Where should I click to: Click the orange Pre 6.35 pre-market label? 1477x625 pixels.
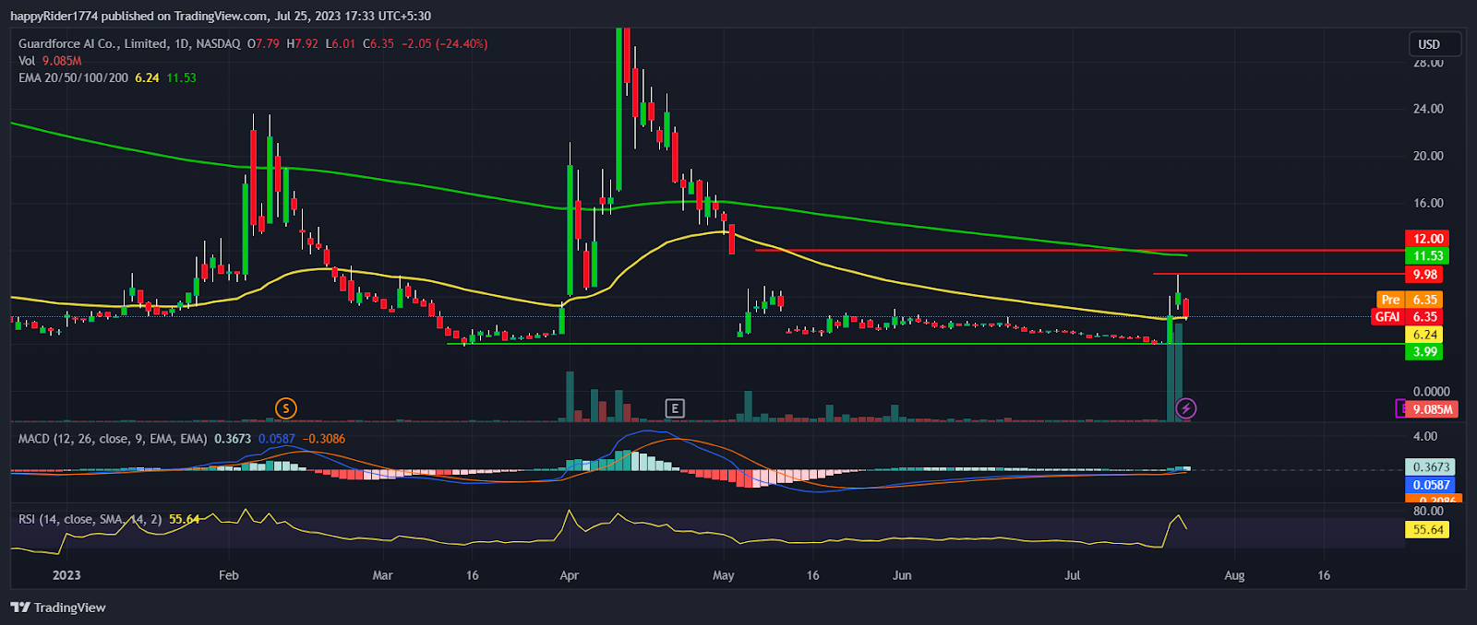click(1409, 300)
